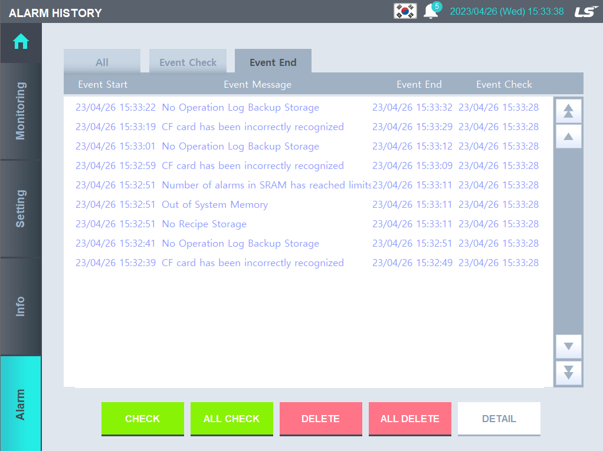Click the date and time display
This screenshot has width=603, height=451.
pos(507,12)
